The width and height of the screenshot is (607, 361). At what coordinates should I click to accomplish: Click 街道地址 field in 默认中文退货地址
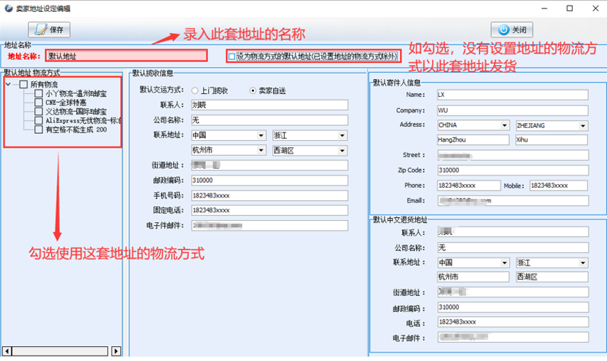coord(513,292)
